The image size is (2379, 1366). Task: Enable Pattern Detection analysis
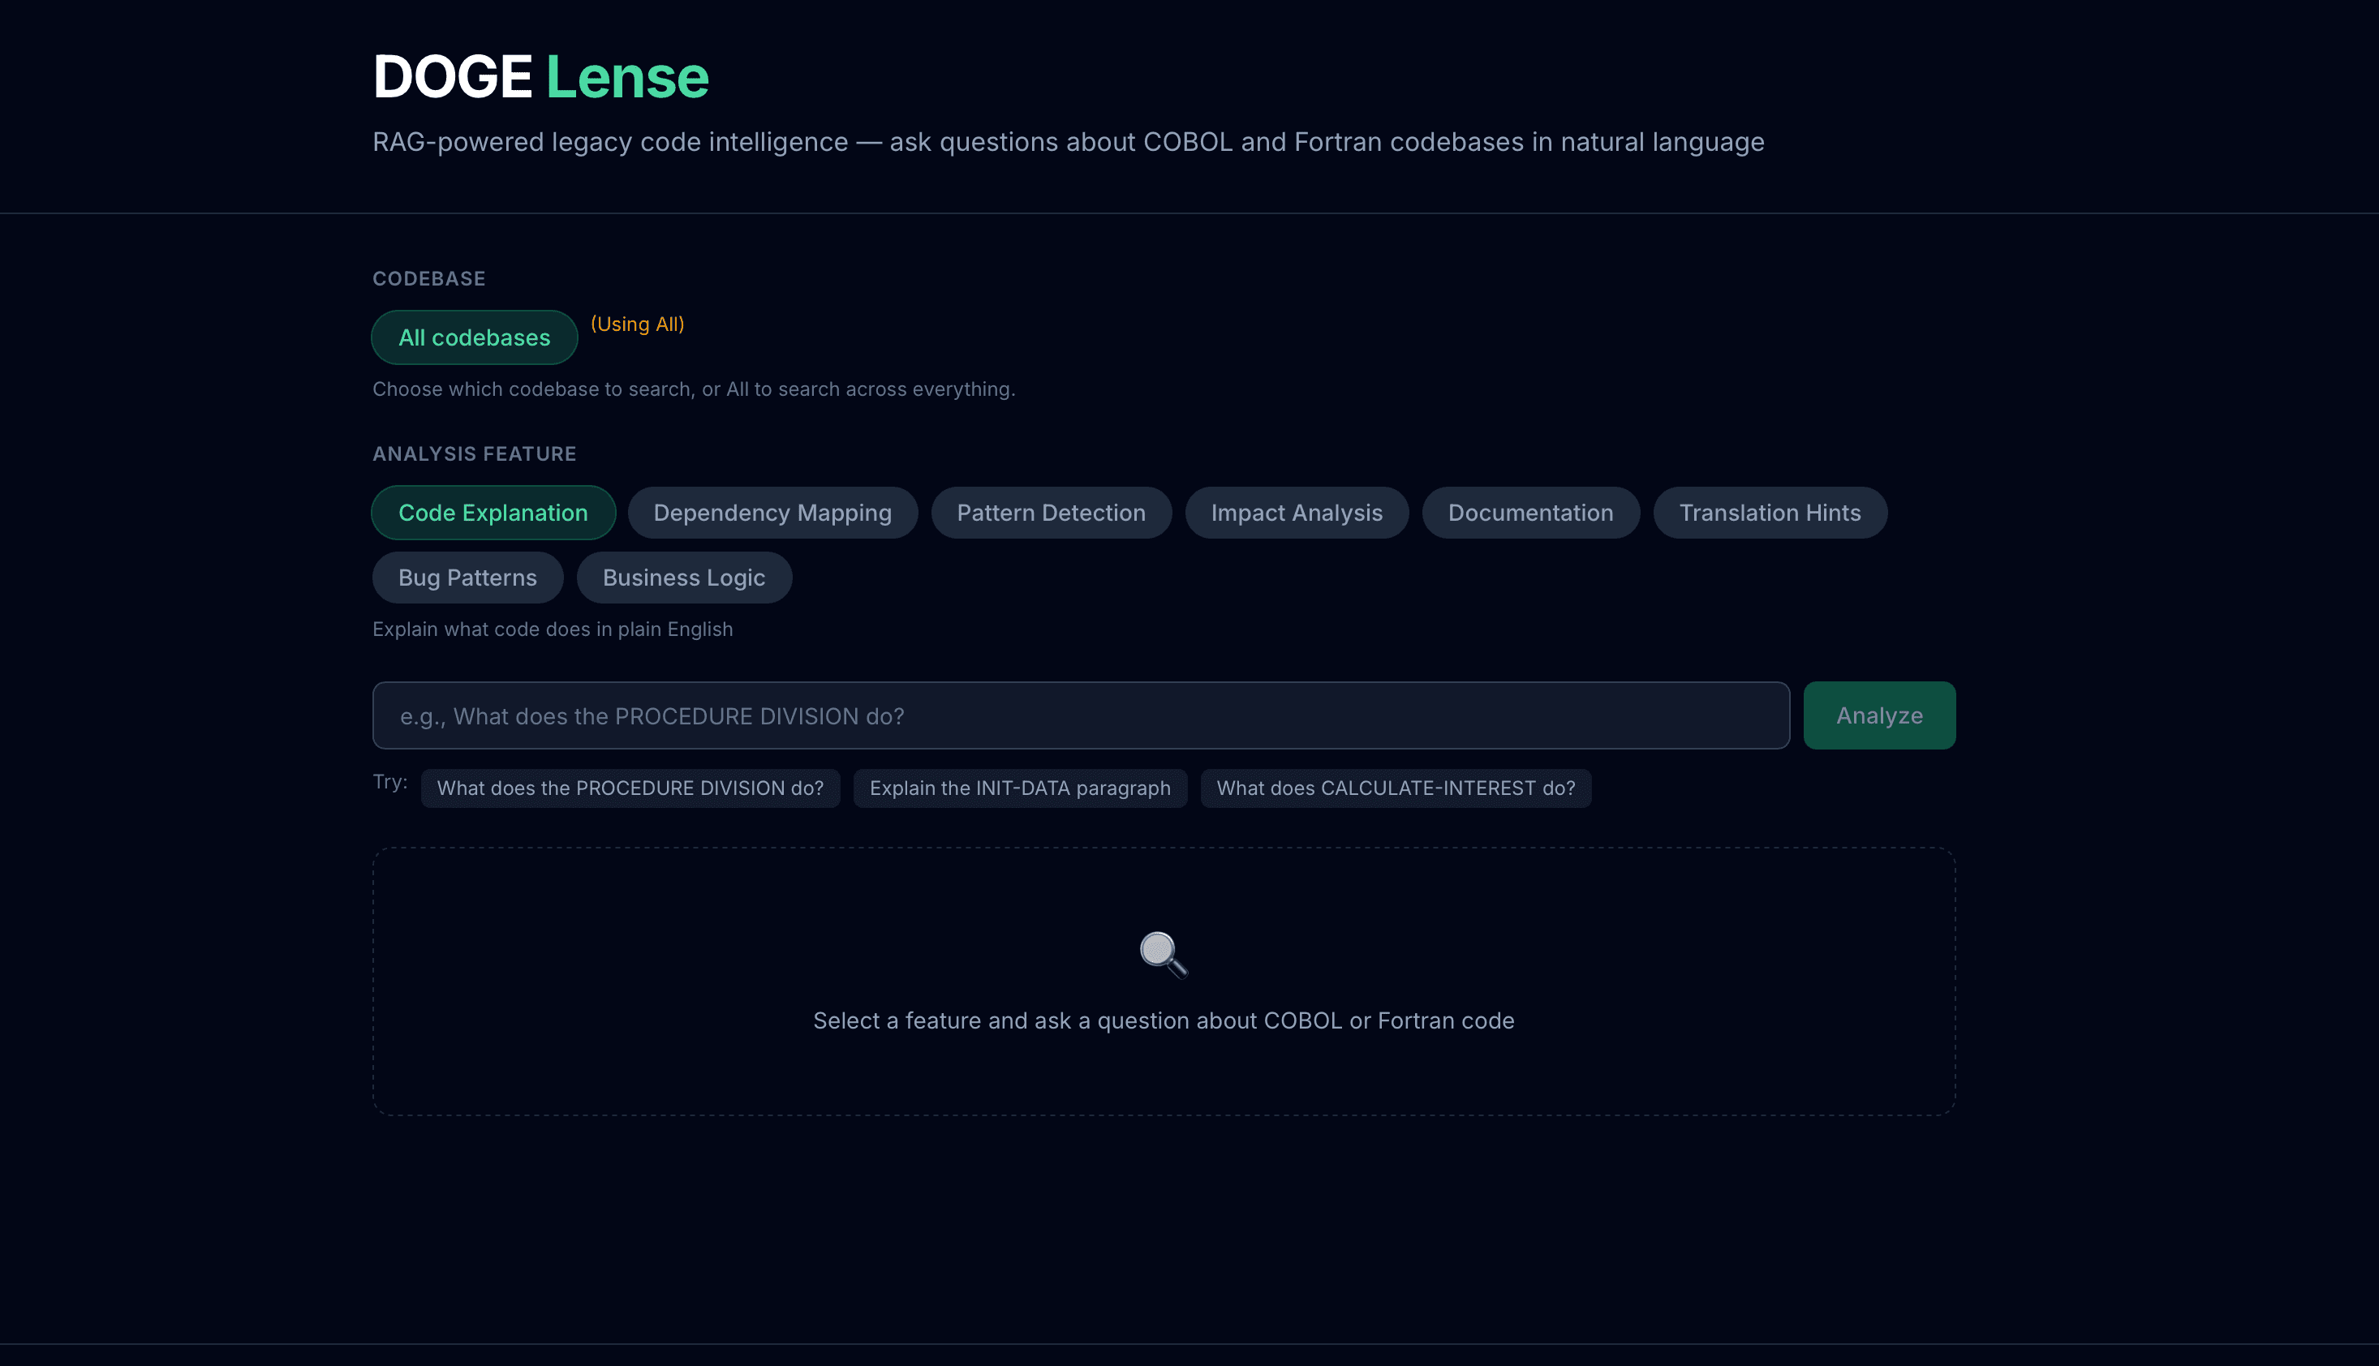[x=1051, y=513]
